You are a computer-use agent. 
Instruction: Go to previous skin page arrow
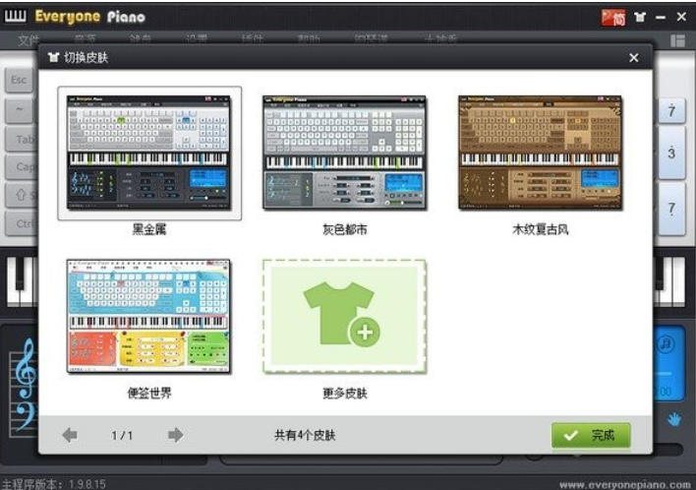tap(70, 435)
